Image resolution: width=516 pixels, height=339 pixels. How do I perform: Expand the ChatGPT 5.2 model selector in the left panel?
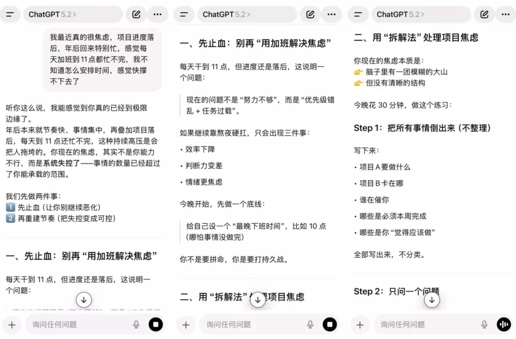(x=52, y=14)
